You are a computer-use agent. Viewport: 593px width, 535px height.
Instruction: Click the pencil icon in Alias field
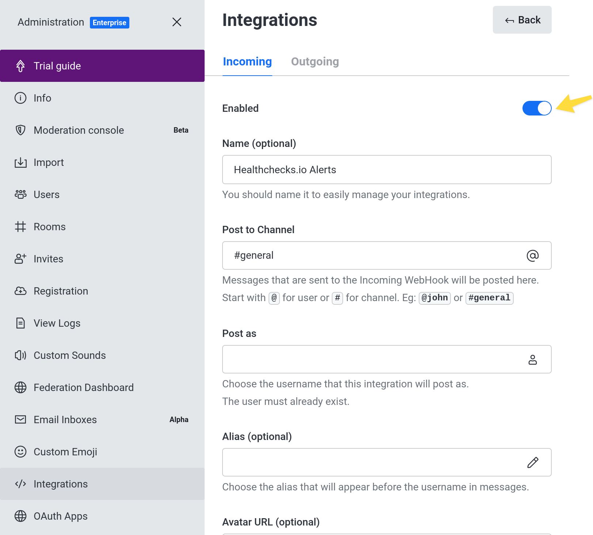coord(533,462)
